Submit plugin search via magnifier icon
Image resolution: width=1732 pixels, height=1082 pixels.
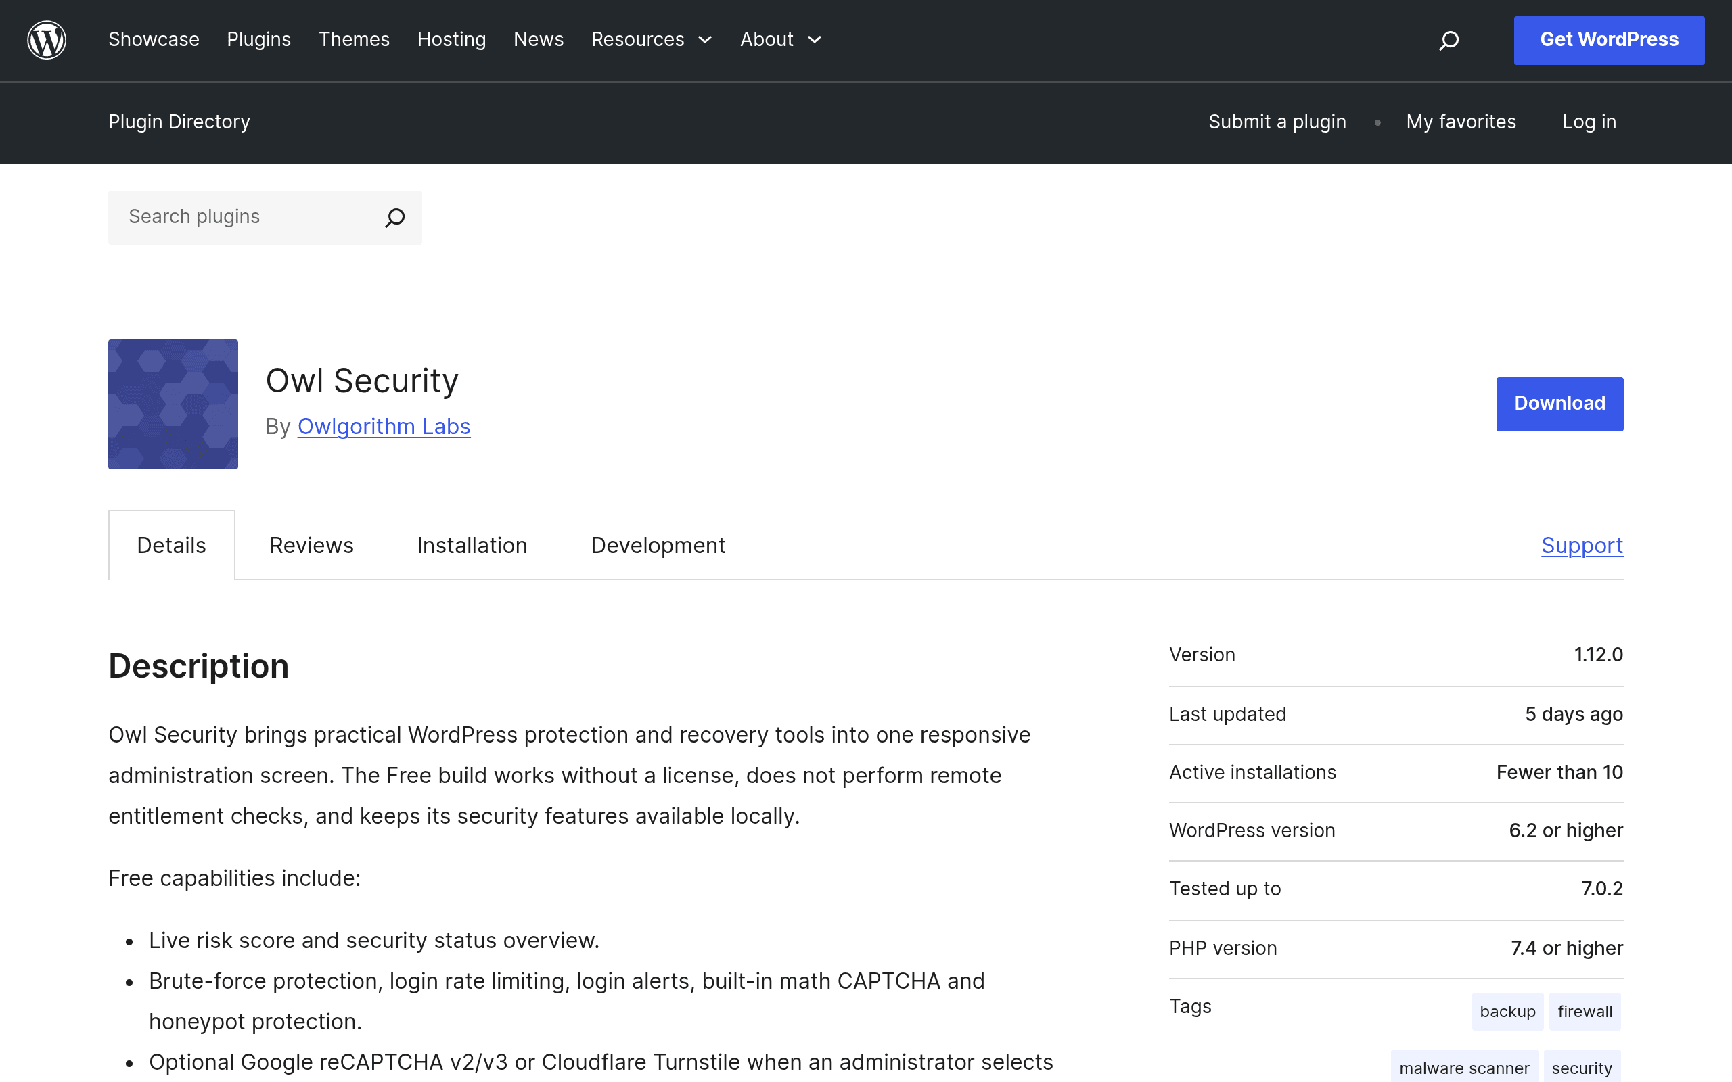395,218
